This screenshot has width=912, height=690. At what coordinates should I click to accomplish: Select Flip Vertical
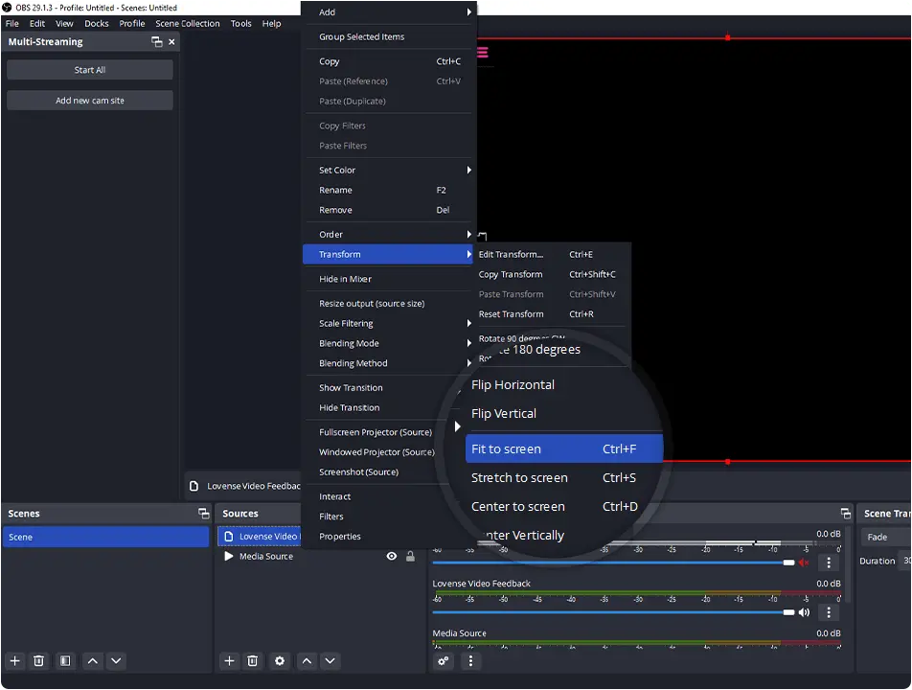point(504,413)
